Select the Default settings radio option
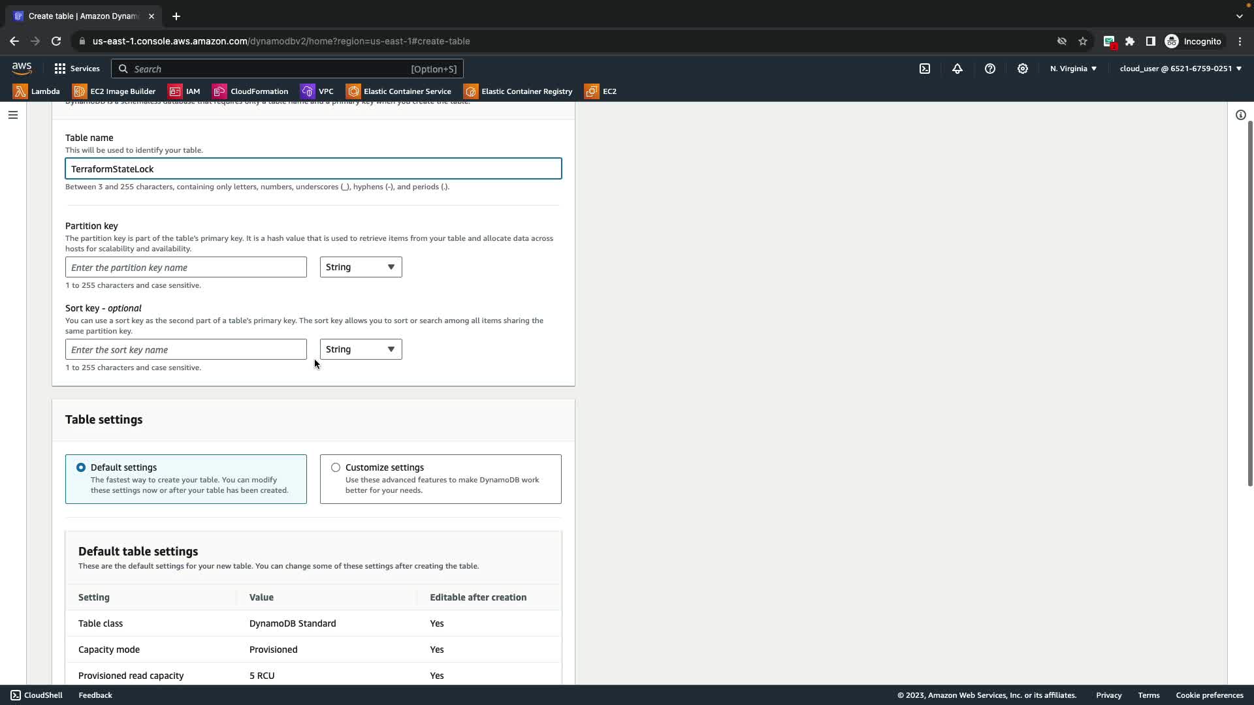This screenshot has width=1254, height=705. 81,467
